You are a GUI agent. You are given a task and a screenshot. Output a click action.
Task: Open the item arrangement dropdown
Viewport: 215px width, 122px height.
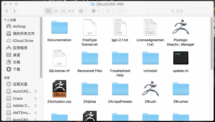[x=83, y=11]
